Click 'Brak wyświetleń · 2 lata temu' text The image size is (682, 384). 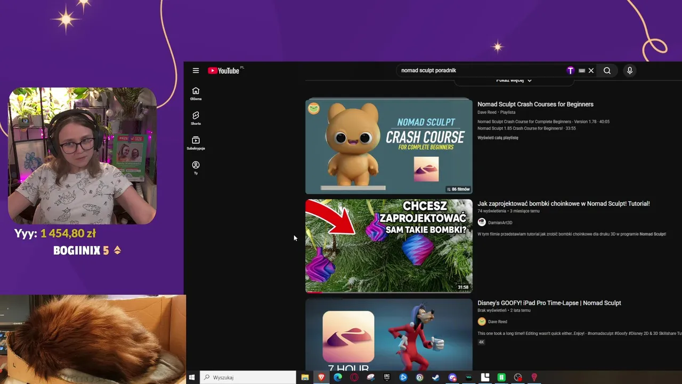coord(504,310)
